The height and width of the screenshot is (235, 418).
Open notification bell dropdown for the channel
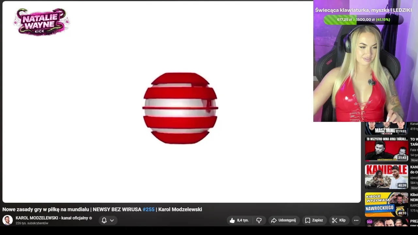point(108,220)
